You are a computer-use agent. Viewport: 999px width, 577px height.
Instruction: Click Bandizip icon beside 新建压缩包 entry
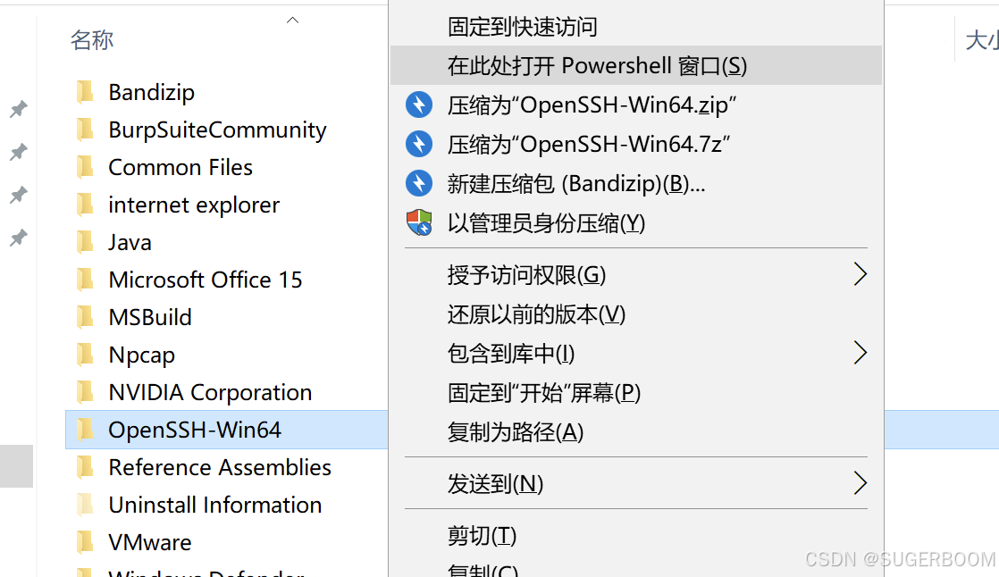(x=419, y=183)
